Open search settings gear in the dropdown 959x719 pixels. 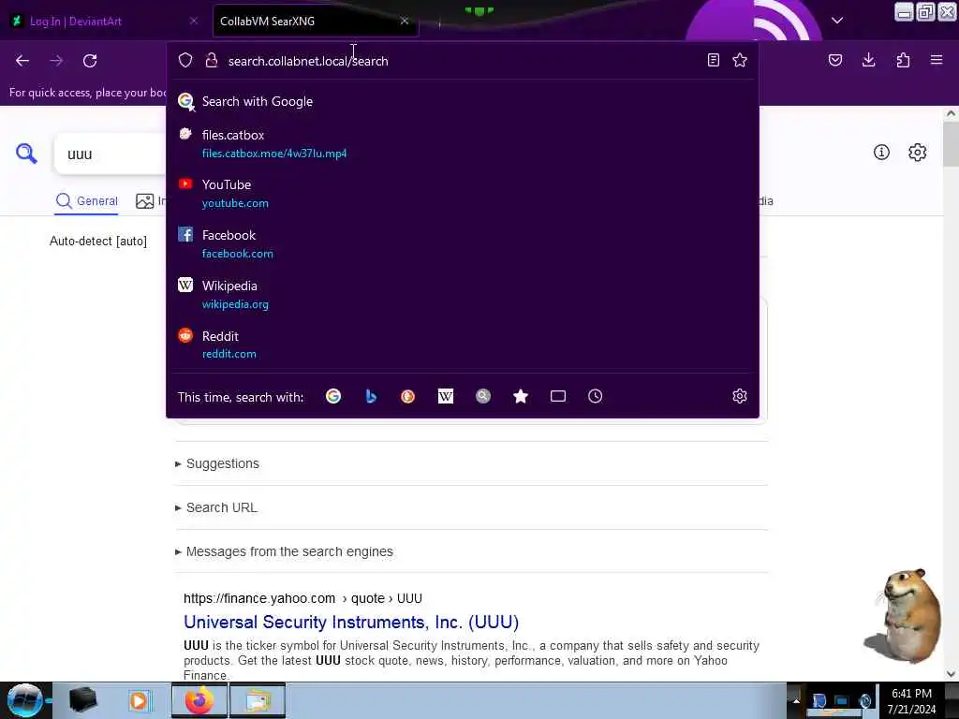click(740, 396)
